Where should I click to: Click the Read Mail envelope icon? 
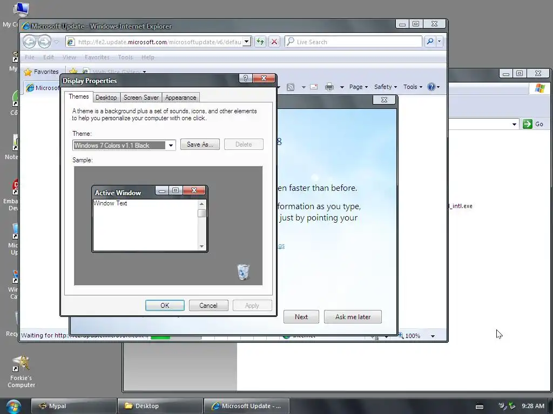click(314, 87)
